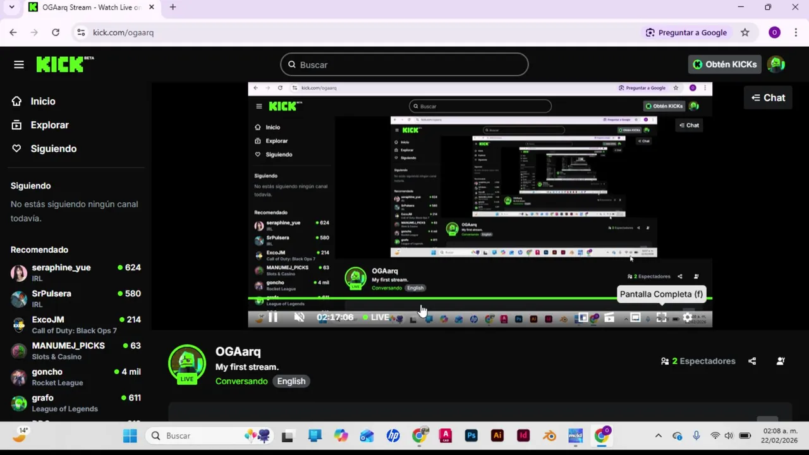
Task: Open the Kick profile avatar menu
Action: click(x=776, y=64)
